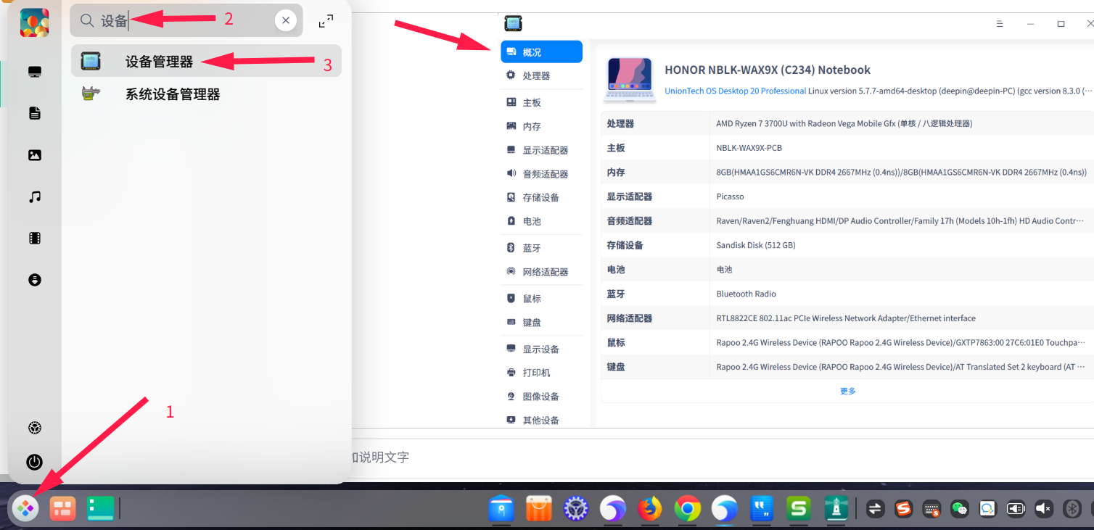This screenshot has height=530, width=1094.
Task: Select 键盘 in the device sidebar
Action: coord(541,322)
